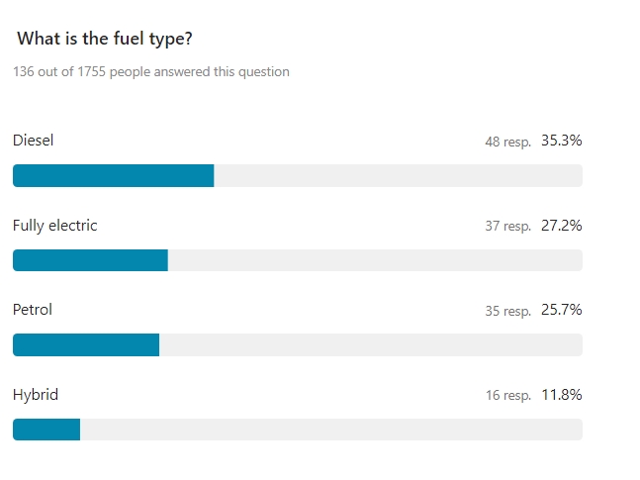Image resolution: width=640 pixels, height=480 pixels.
Task: Click the Diesel blue result bar
Action: coord(114,175)
